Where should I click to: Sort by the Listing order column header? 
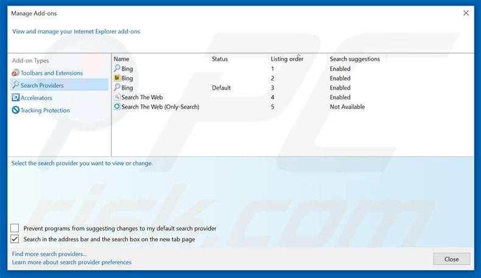[x=287, y=59]
